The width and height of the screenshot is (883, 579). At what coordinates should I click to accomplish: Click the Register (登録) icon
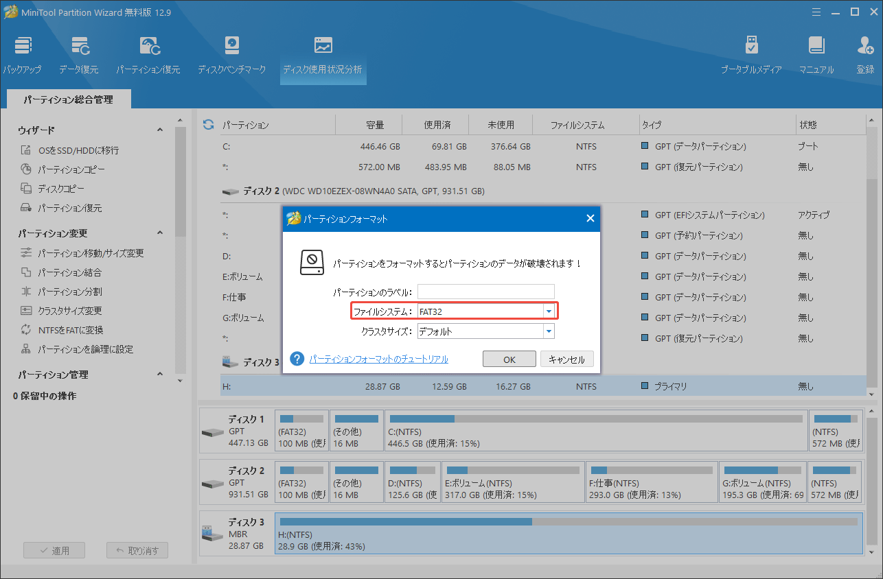[865, 56]
